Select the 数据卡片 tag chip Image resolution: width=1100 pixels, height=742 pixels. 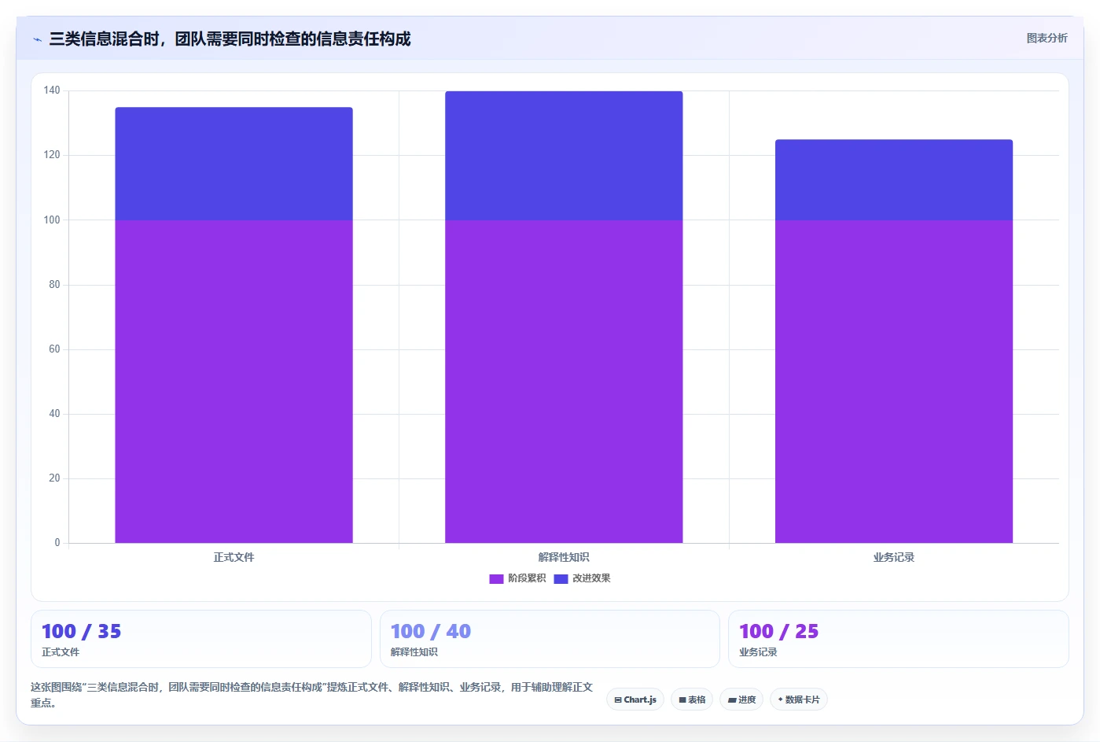pyautogui.click(x=799, y=700)
